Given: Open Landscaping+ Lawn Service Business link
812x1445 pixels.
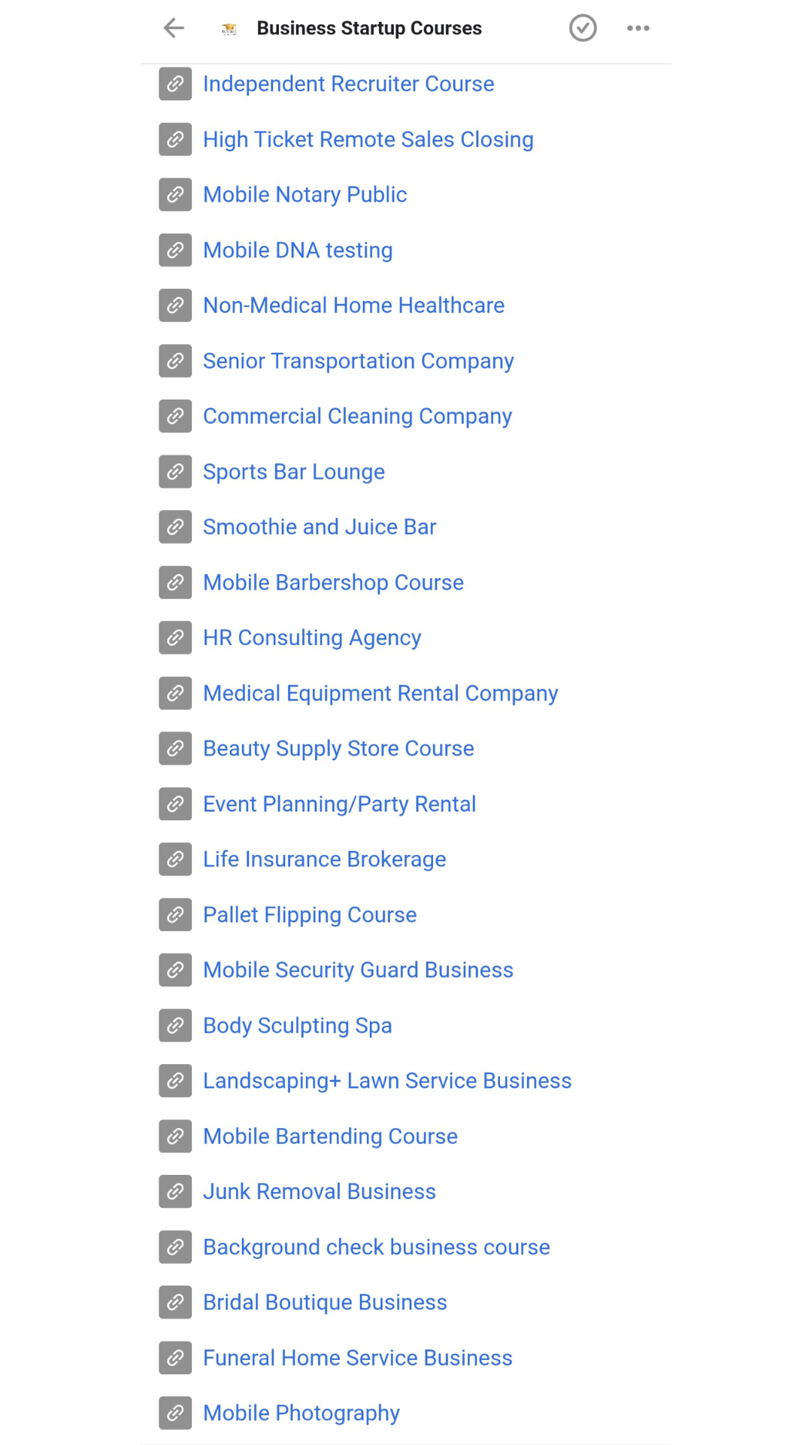Looking at the screenshot, I should 387,1081.
